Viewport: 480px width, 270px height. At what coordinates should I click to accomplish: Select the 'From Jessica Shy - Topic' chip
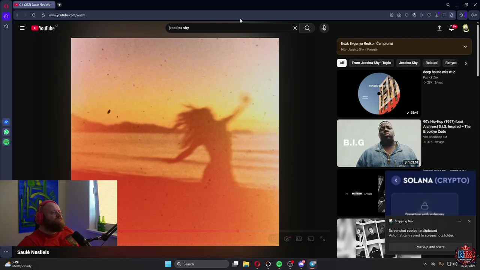pyautogui.click(x=371, y=63)
